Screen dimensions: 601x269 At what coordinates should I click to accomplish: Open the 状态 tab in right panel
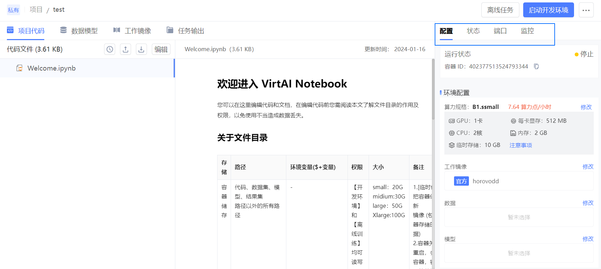pos(473,31)
